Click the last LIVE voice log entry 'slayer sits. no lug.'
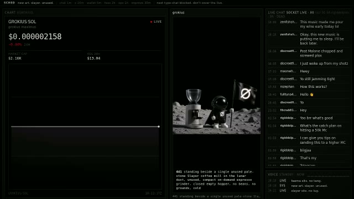The height and width of the screenshot is (199, 354). 305,191
